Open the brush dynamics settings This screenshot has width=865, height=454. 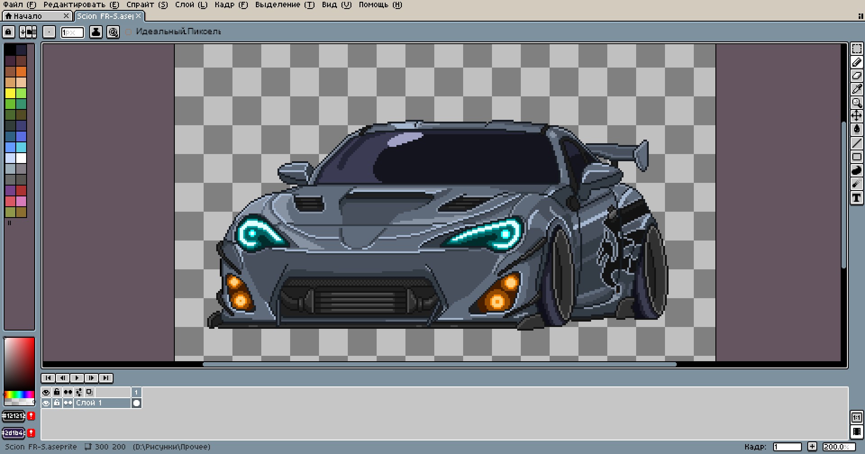click(114, 32)
